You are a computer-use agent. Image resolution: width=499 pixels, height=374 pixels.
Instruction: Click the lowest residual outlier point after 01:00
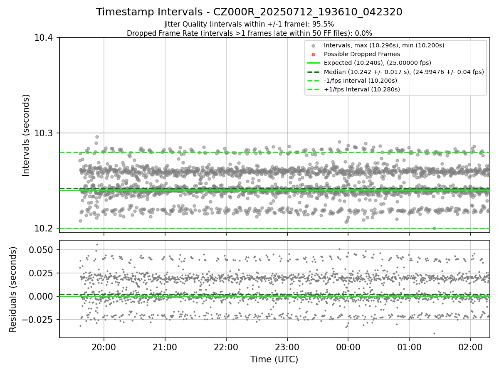pyautogui.click(x=434, y=333)
